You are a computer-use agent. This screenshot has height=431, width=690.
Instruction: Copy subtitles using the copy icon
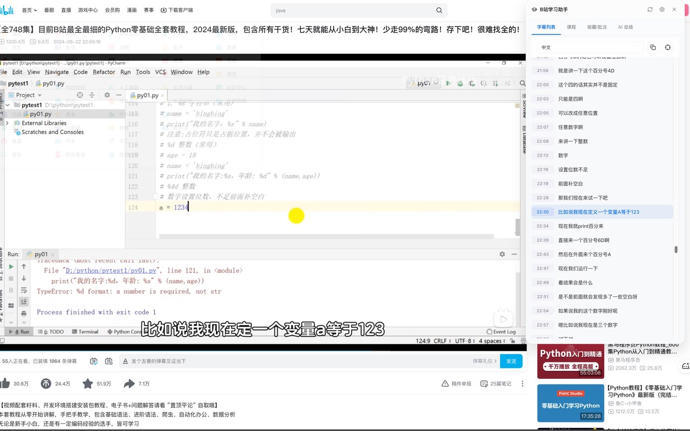[653, 47]
